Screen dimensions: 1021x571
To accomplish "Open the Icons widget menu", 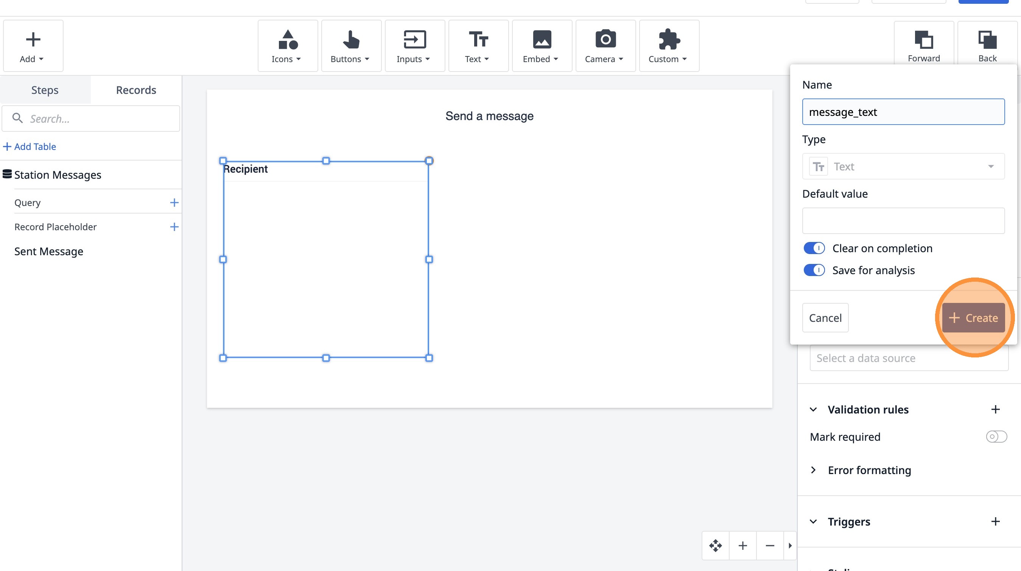I will point(287,46).
